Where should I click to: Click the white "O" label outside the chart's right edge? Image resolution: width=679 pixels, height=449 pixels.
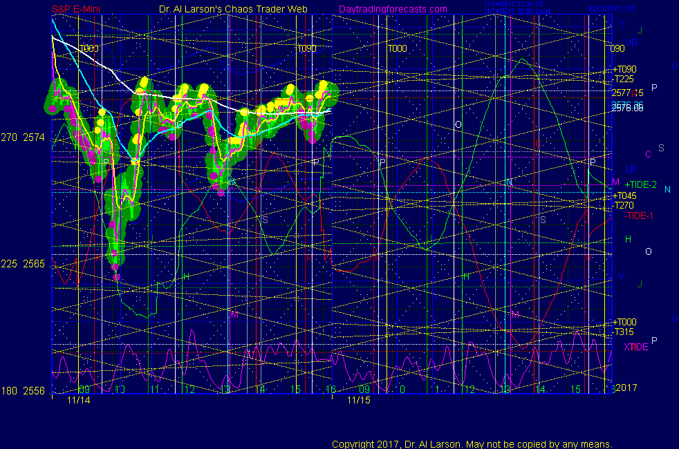click(649, 251)
